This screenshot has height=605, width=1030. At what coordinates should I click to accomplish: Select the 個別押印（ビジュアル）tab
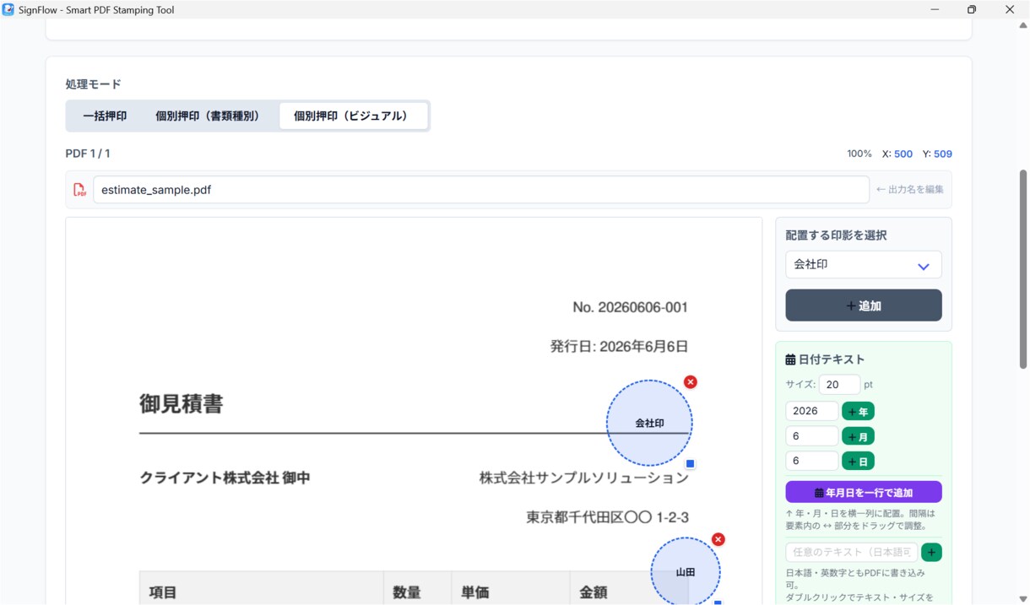point(353,116)
